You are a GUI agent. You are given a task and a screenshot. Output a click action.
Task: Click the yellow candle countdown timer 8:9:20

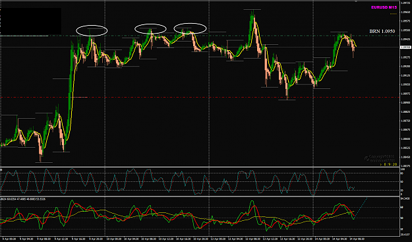coord(389,164)
